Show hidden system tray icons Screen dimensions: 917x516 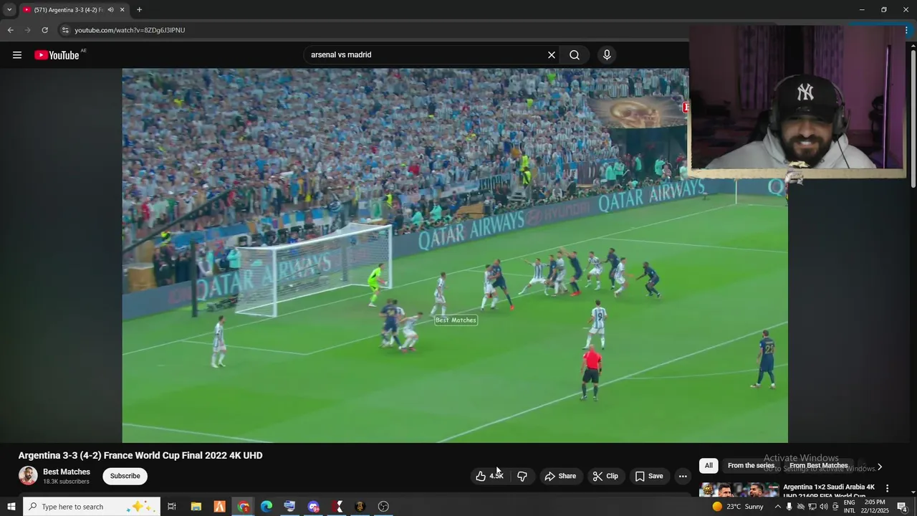coord(777,507)
